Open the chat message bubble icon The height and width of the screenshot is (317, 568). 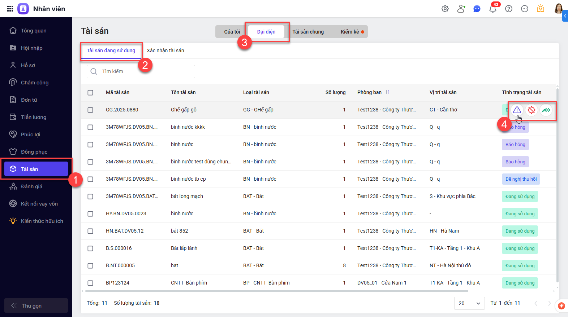pos(477,9)
